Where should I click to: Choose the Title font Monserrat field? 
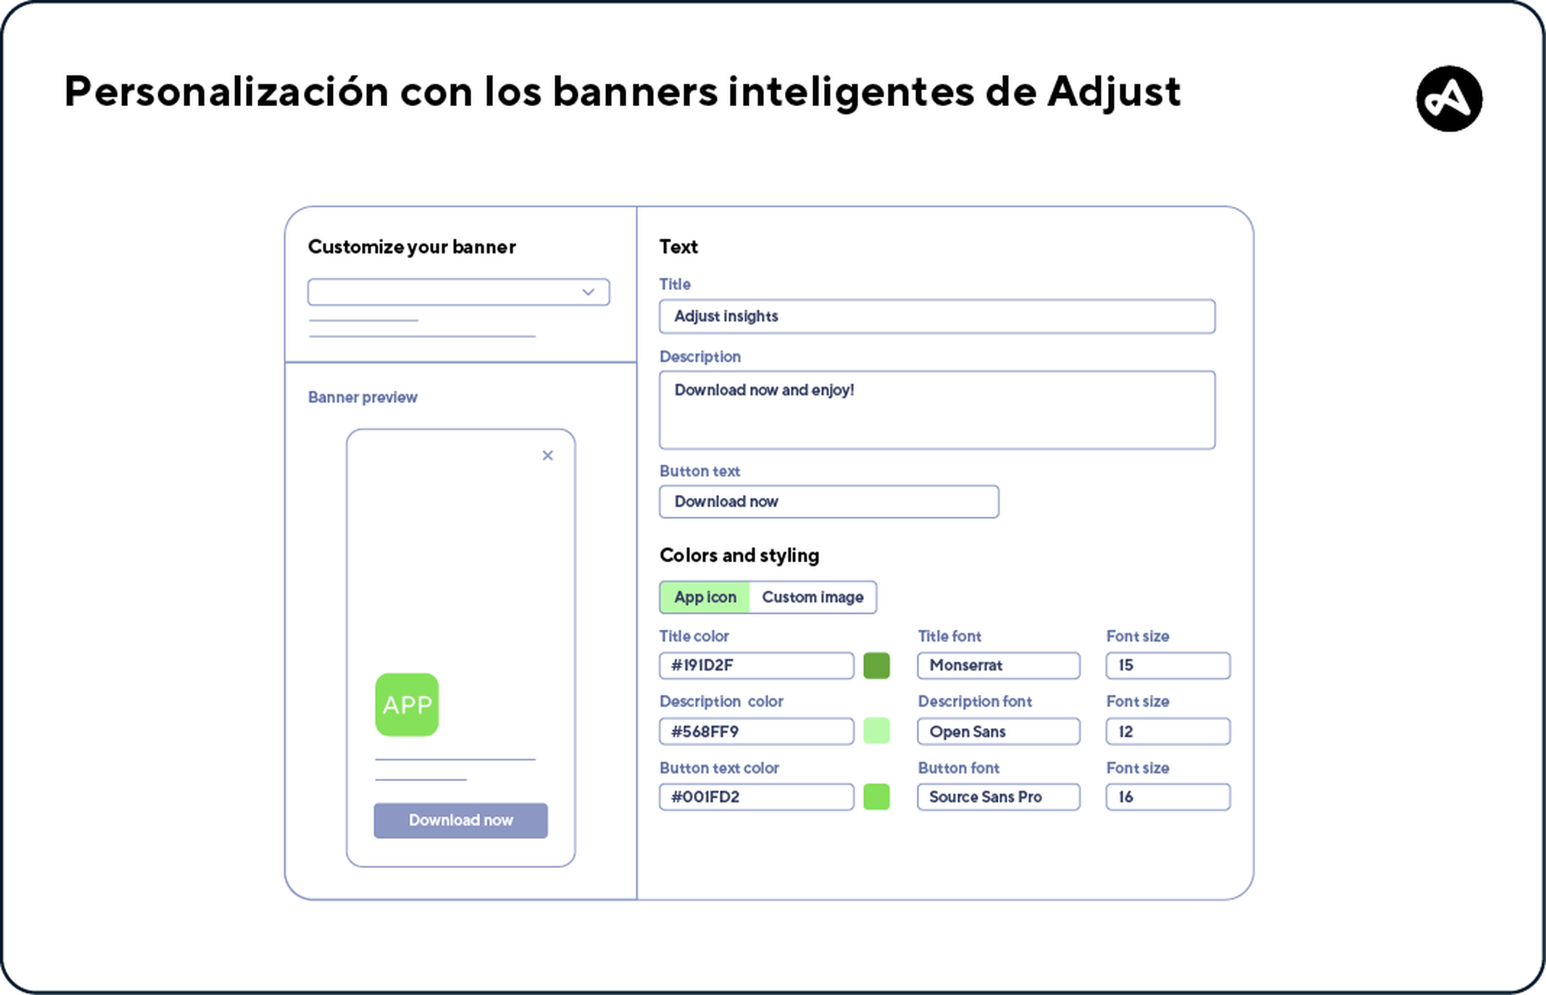tap(998, 665)
